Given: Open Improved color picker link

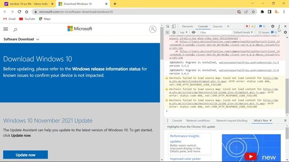Looking at the screenshot, I should (185, 159).
